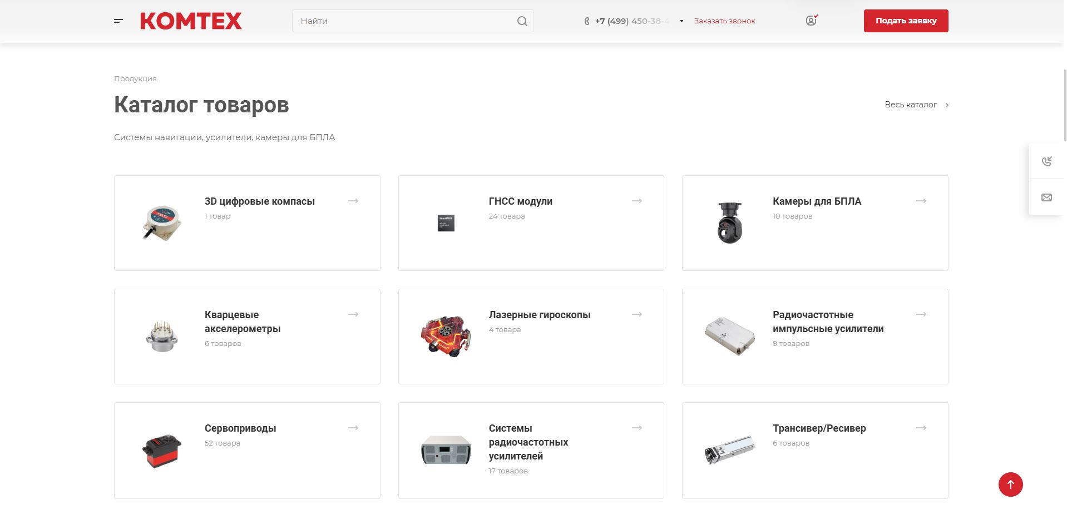The width and height of the screenshot is (1067, 509).
Task: Click the '1 товар' count text
Action: pos(218,216)
